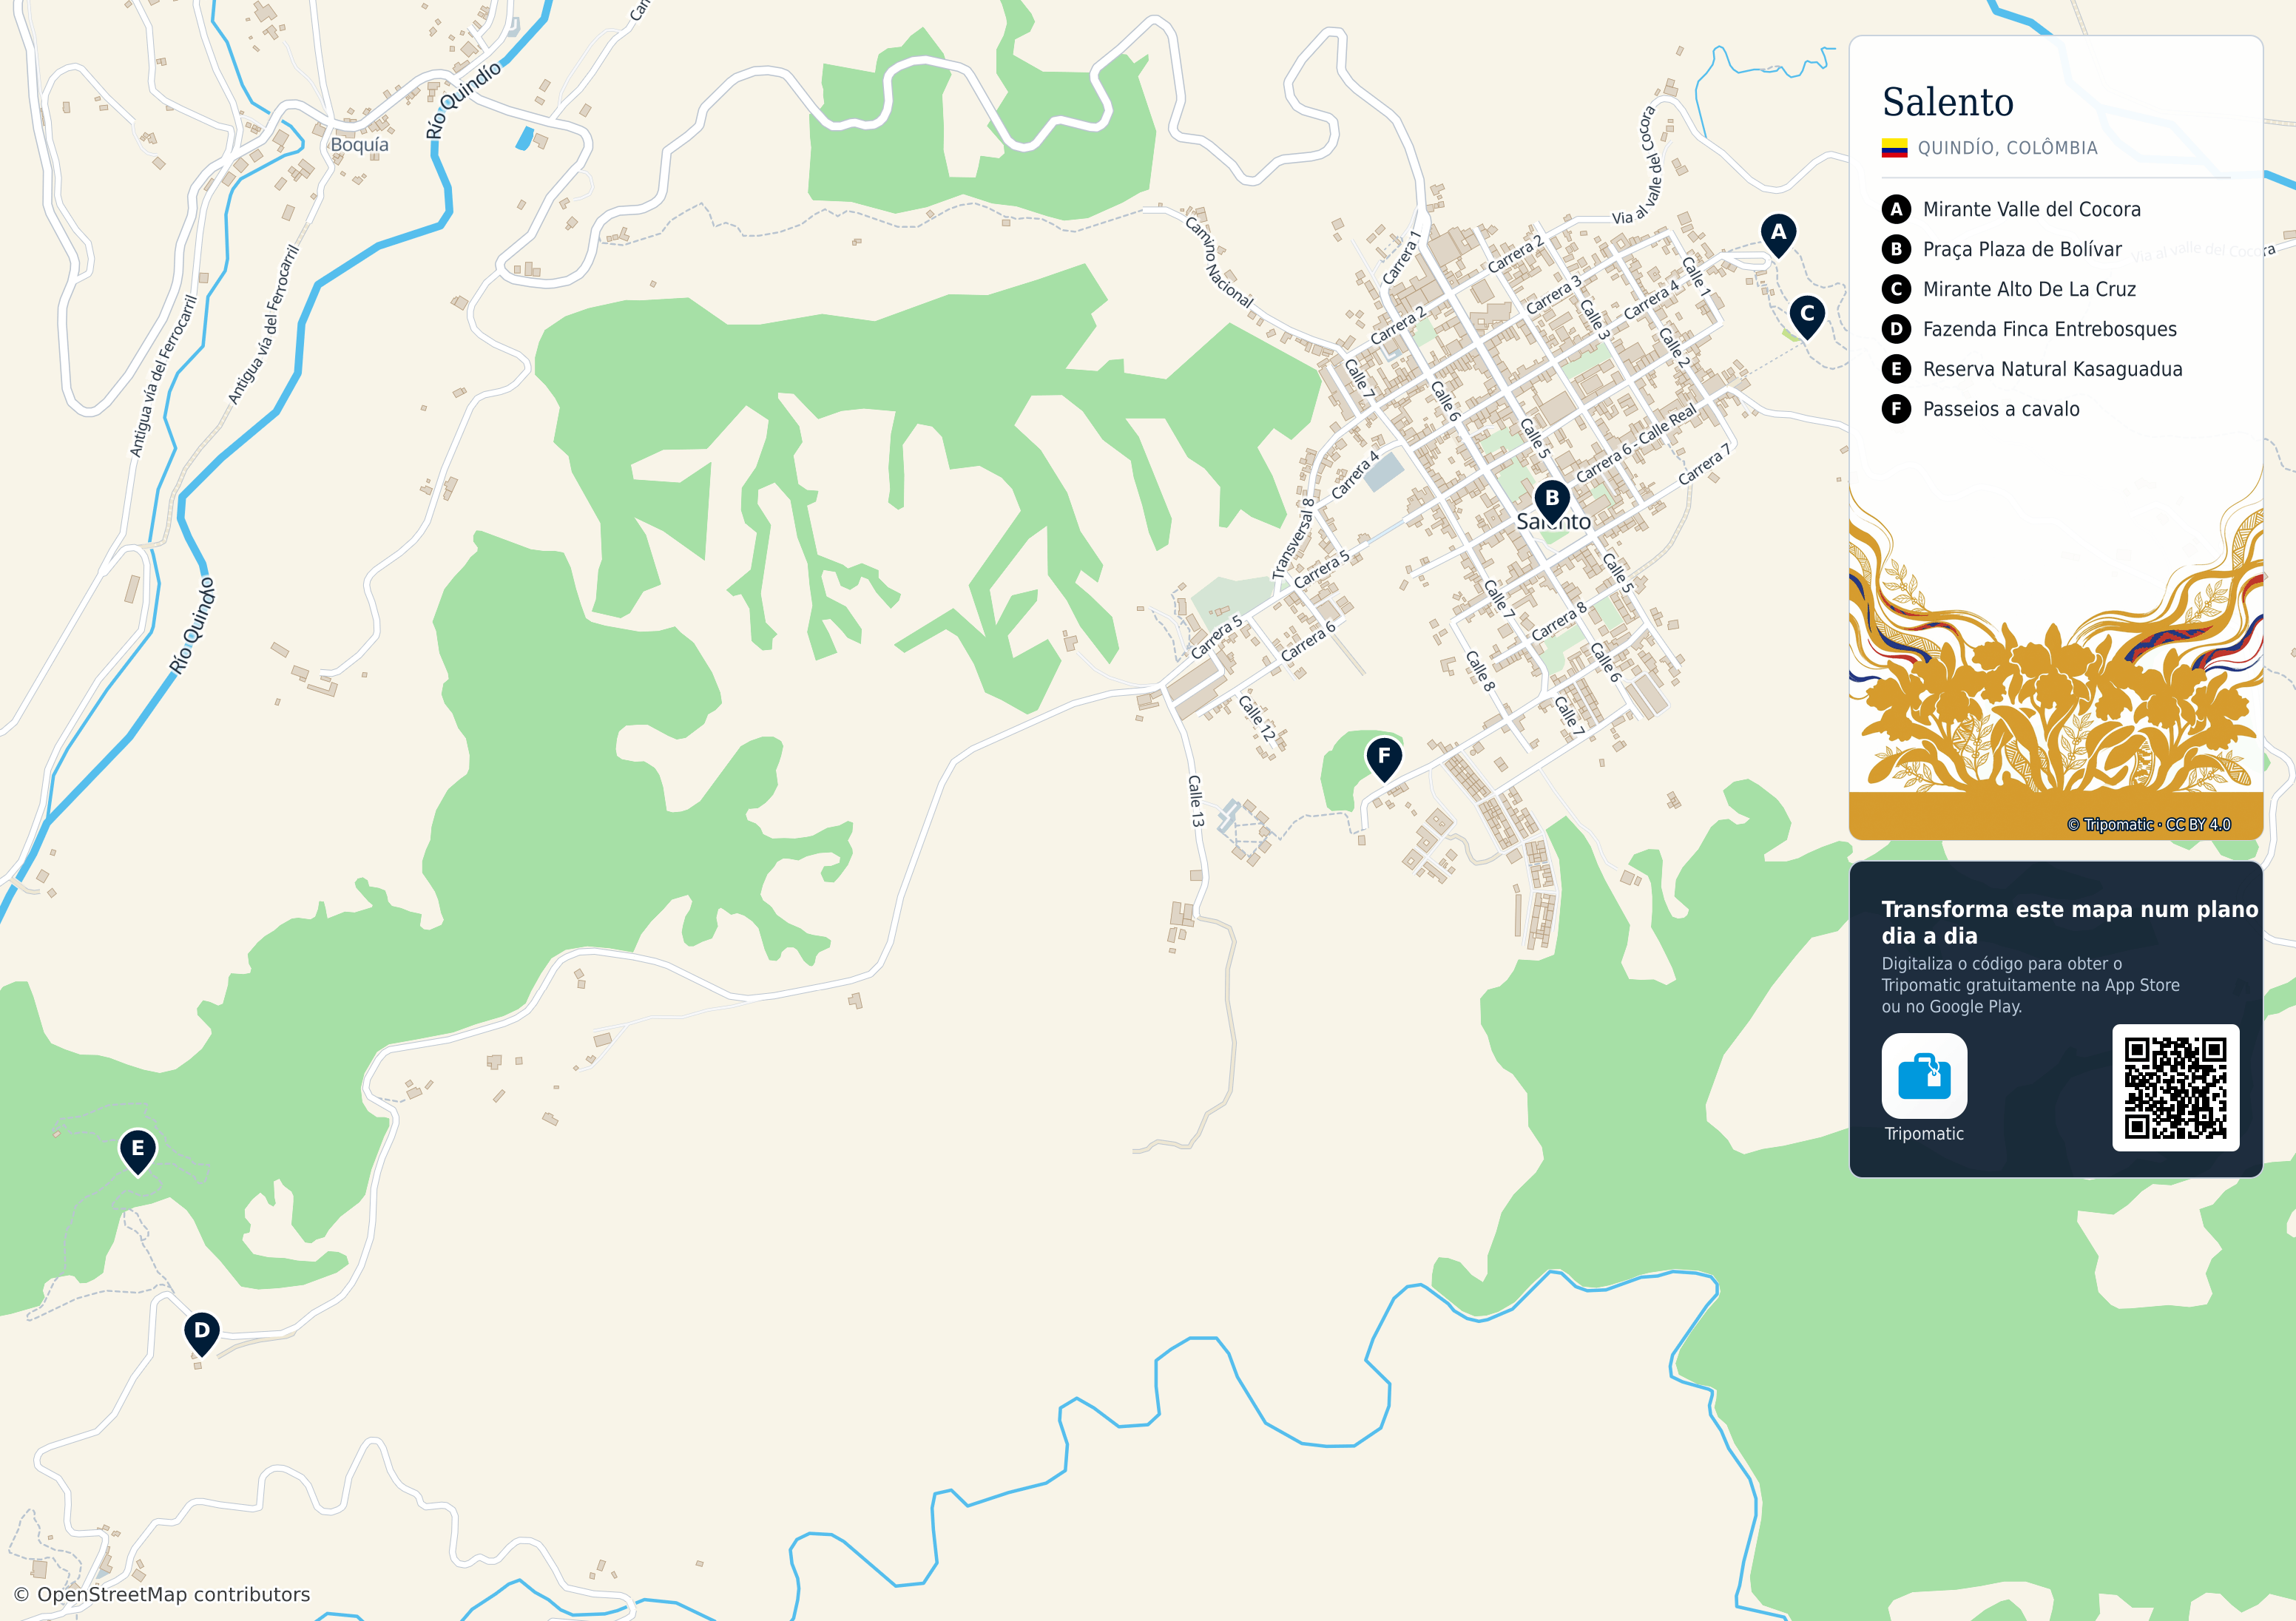Click the QUINDÍO, COLÔMBIA subtitle
Image resolution: width=2296 pixels, height=1621 pixels.
[x=2007, y=148]
